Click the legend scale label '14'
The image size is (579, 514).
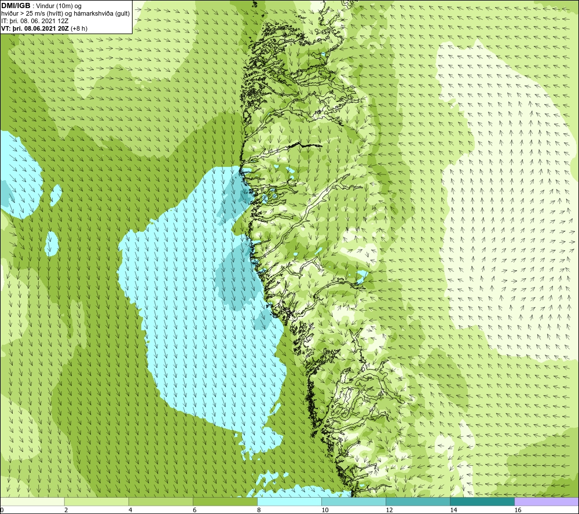coord(453,510)
